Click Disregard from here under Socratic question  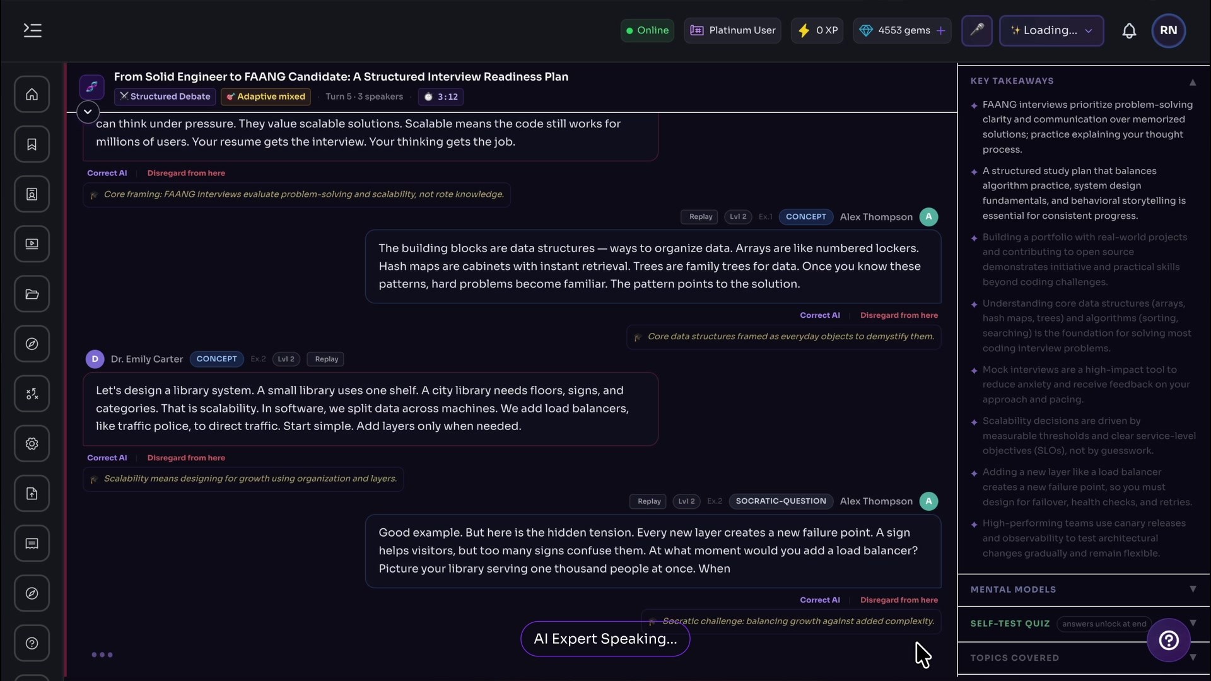pyautogui.click(x=899, y=600)
